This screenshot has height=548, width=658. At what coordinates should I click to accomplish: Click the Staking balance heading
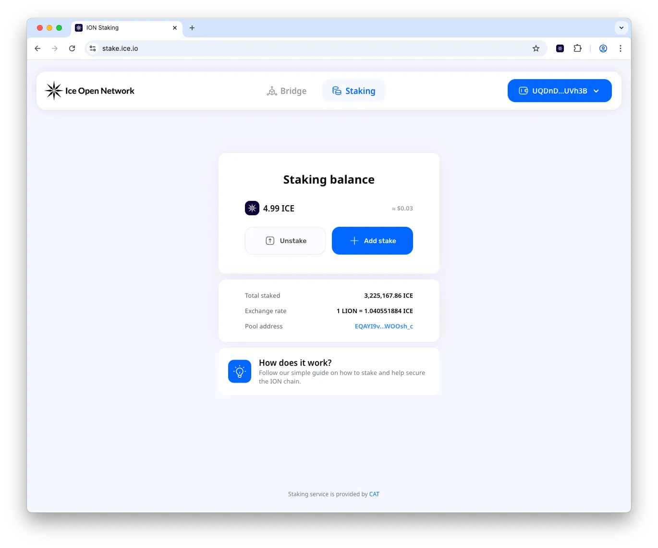click(x=329, y=179)
